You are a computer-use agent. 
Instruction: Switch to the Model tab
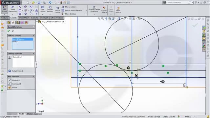tap(21, 114)
